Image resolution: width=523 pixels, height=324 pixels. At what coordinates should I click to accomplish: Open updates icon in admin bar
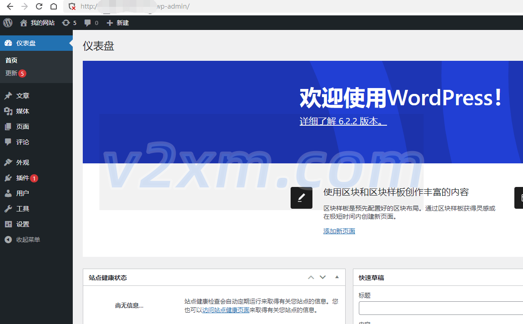point(66,23)
